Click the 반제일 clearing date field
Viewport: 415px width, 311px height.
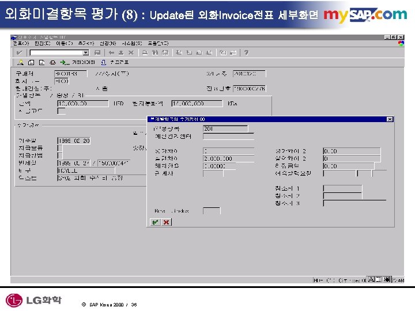(x=74, y=163)
